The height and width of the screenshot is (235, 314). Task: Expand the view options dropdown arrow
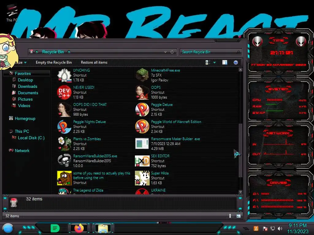pos(214,62)
